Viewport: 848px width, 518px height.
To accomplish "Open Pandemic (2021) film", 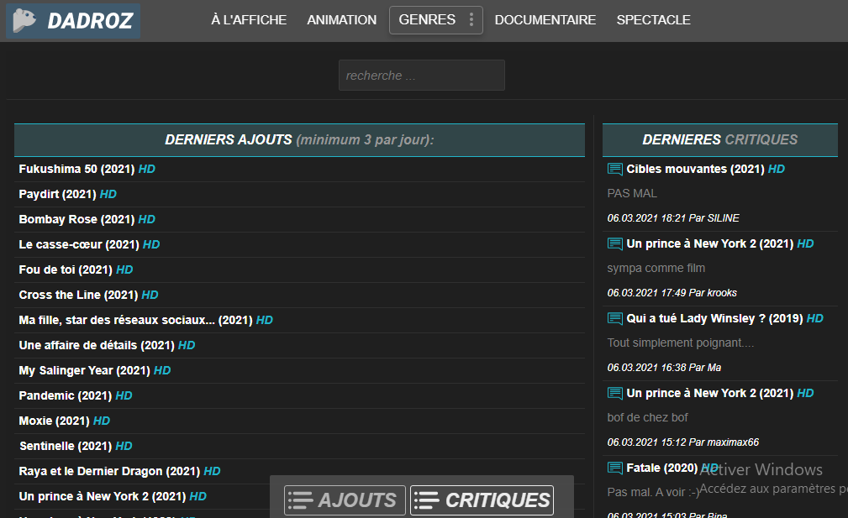I will 66,396.
